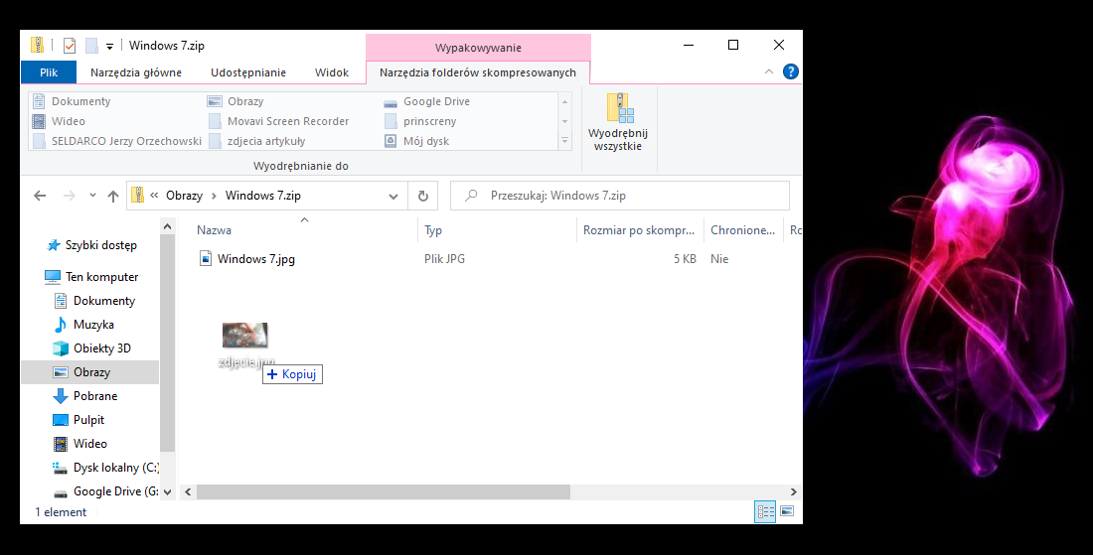Sort by Rozmiar po skompr... column header
1093x555 pixels.
(639, 230)
